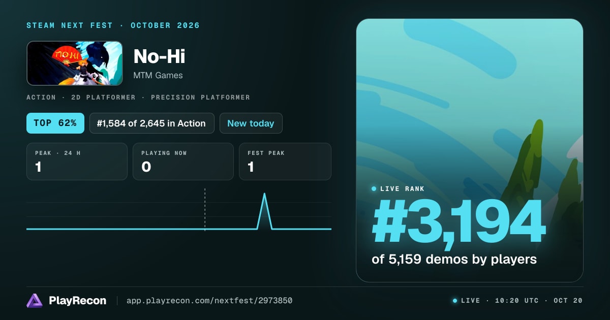610x320 pixels.
Task: Click the MTM Games developer name
Action: [158, 75]
